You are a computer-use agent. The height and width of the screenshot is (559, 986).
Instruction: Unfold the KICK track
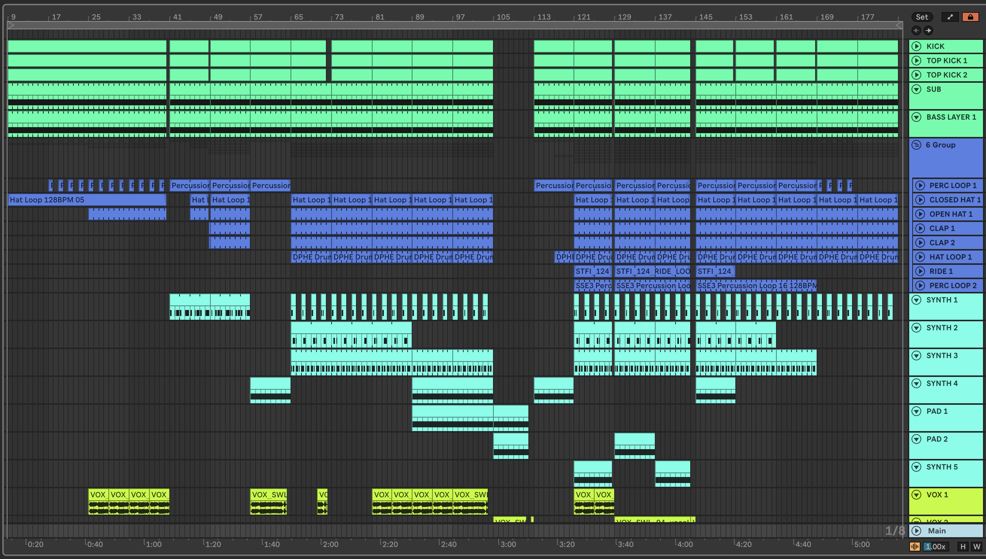(916, 46)
